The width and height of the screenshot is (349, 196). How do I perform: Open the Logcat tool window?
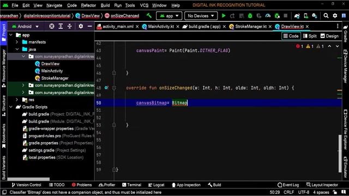157,185
